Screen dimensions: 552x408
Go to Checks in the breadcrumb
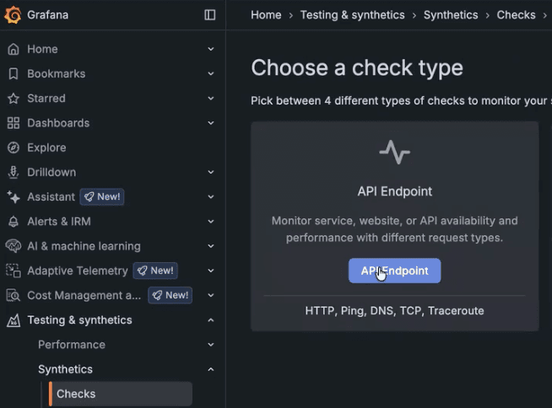tap(516, 15)
